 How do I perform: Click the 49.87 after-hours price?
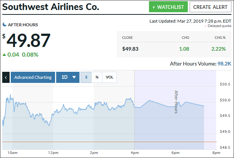pos(28,40)
